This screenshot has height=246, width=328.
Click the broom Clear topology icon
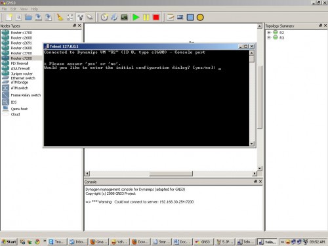(60, 17)
